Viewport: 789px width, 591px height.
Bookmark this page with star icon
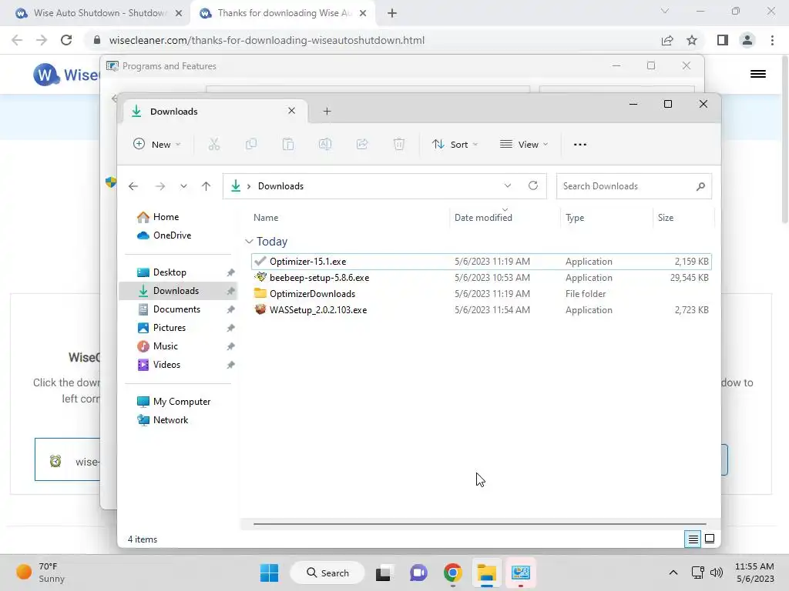[x=692, y=40]
